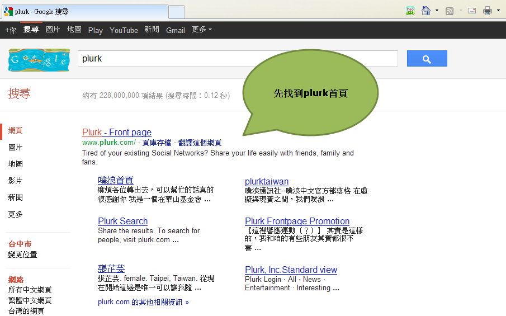Open Gmail in the Google bar

[176, 30]
